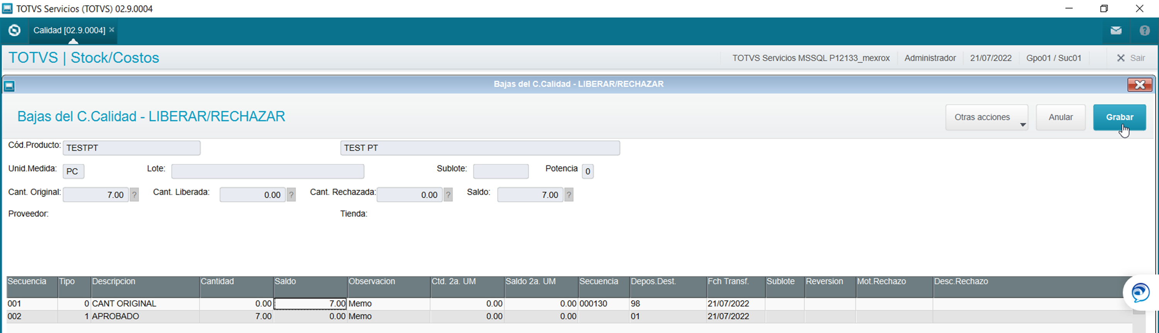The width and height of the screenshot is (1159, 333).
Task: Click the Fch Transf. date in APROBADO row
Action: (736, 316)
